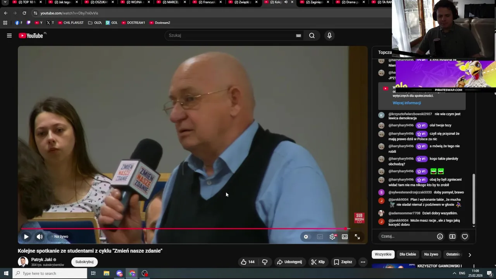View site information icon in address bar
496x279 pixels.
35,13
